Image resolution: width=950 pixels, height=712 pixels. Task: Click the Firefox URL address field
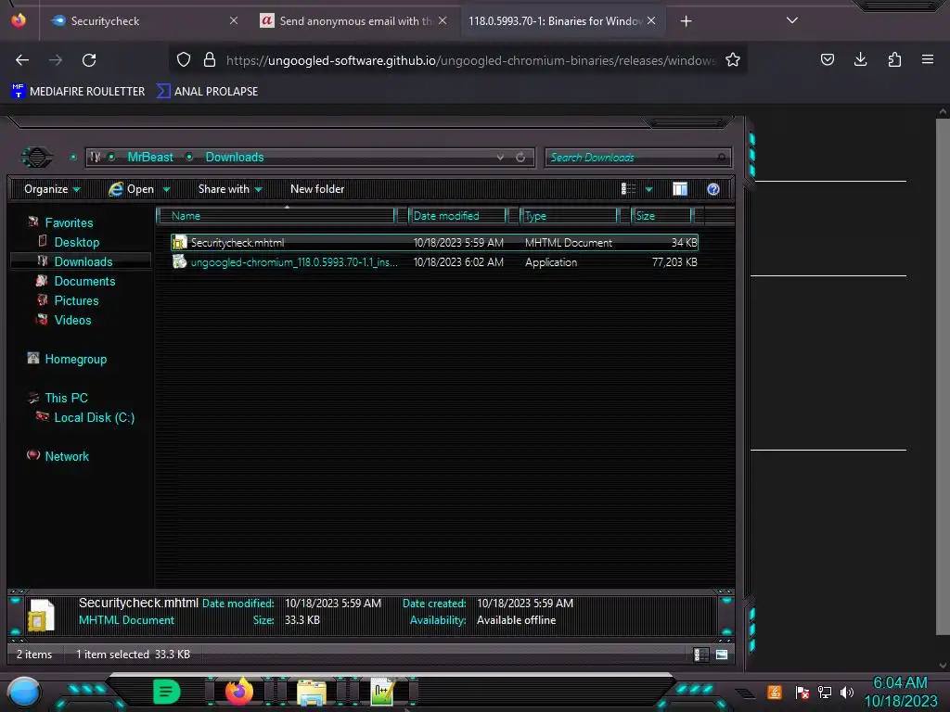click(x=470, y=60)
